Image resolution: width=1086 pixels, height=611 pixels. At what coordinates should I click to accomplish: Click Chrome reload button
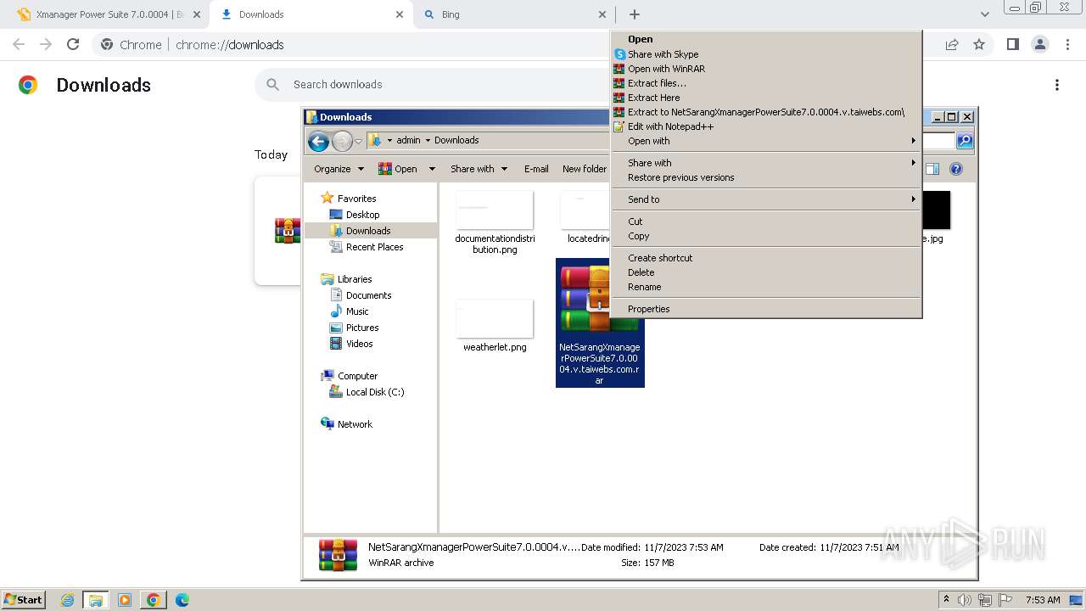73,44
